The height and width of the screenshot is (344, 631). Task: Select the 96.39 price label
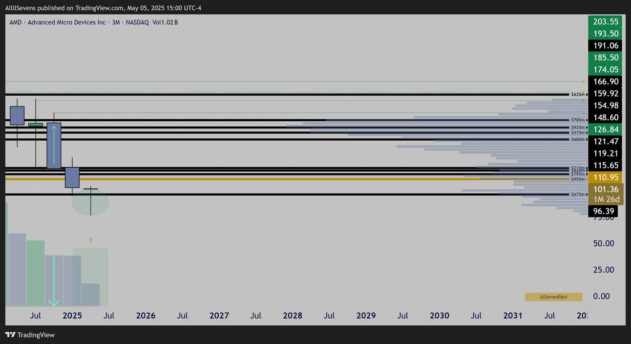click(x=604, y=211)
